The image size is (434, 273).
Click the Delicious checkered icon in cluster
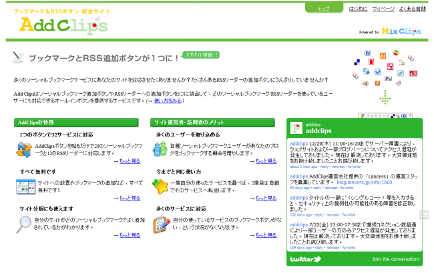pos(357,63)
